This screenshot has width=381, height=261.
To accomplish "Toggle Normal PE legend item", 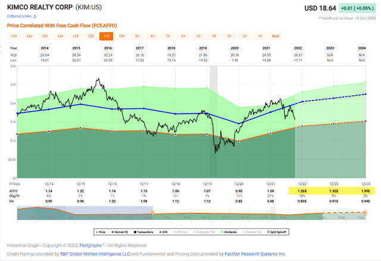I will click(120, 232).
